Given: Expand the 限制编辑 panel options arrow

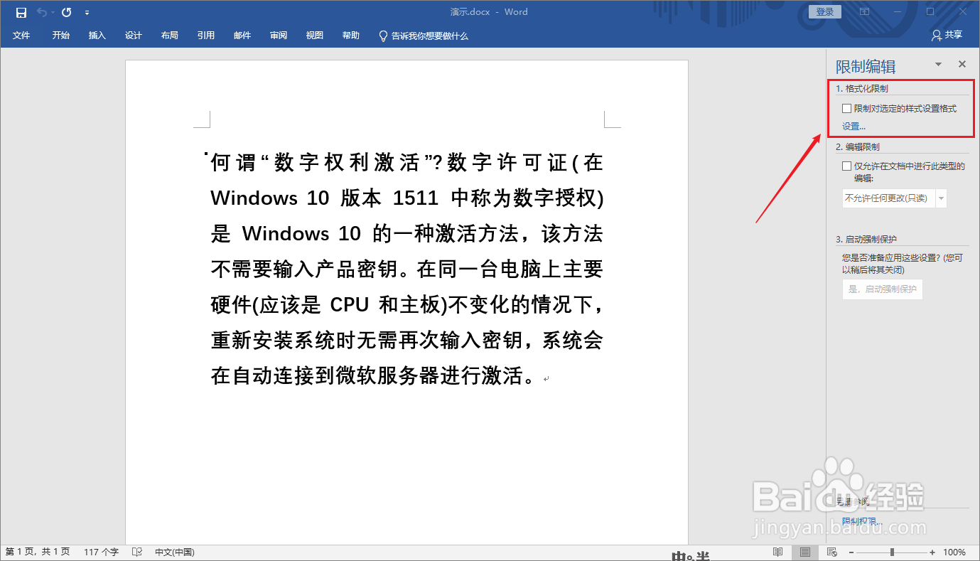Looking at the screenshot, I should pos(938,64).
